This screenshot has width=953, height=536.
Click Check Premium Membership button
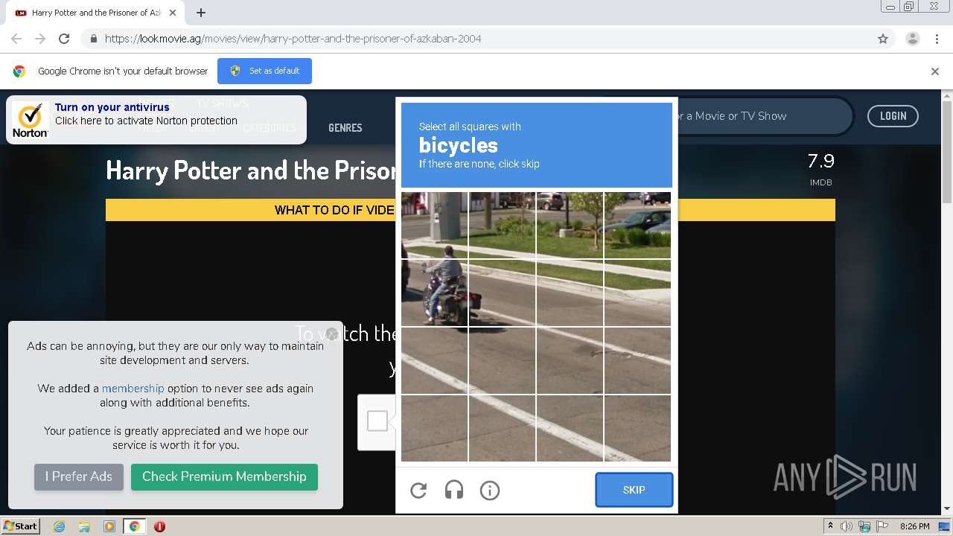pos(224,476)
